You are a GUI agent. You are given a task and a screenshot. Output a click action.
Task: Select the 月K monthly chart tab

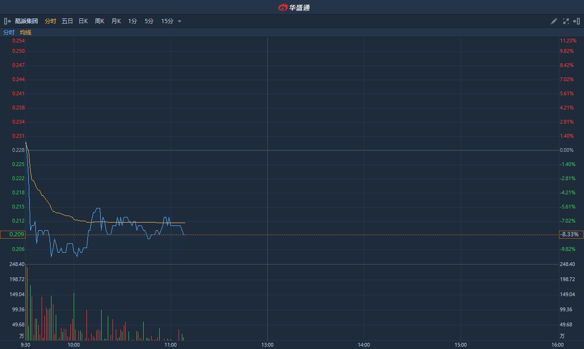tap(116, 21)
